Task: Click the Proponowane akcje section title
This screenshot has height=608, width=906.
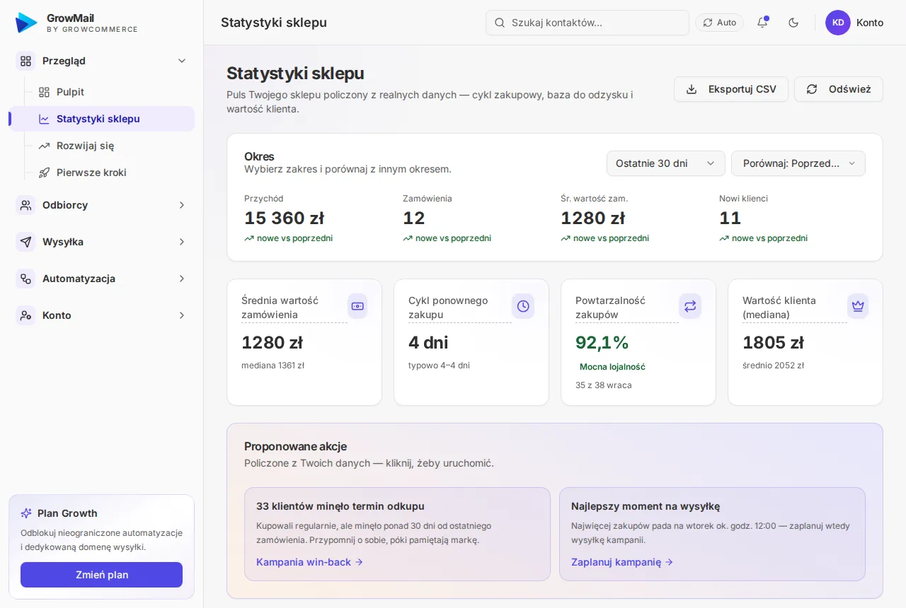Action: 296,446
